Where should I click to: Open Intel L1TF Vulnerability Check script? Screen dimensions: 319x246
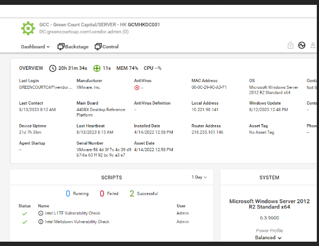click(73, 213)
